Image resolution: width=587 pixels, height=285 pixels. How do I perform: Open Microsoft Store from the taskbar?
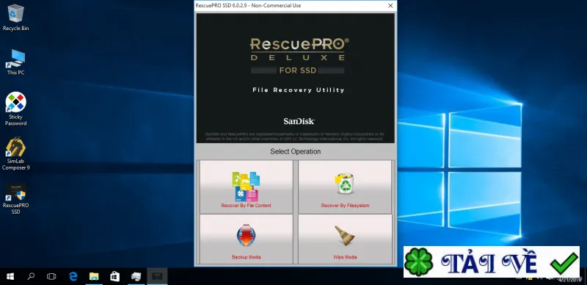click(115, 277)
